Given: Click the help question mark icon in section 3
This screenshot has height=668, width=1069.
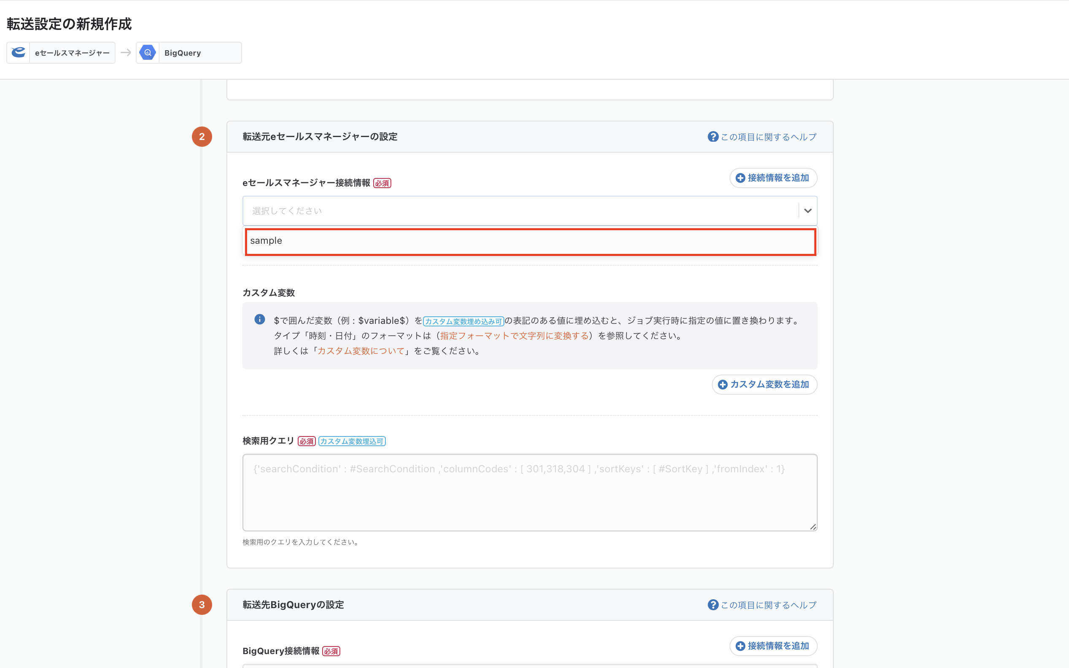Looking at the screenshot, I should (x=713, y=604).
